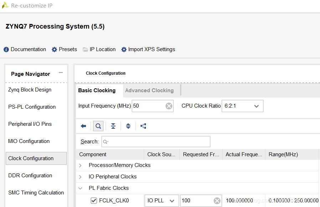Click in the Search text box

coord(156,142)
